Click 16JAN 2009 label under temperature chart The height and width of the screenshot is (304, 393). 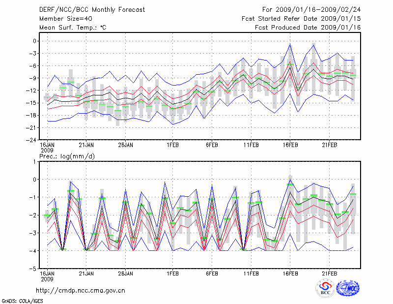(47, 147)
